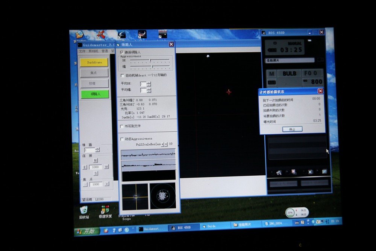Click the AWB white balance indicator
Screen dimensions: 376x251
tap(271, 82)
